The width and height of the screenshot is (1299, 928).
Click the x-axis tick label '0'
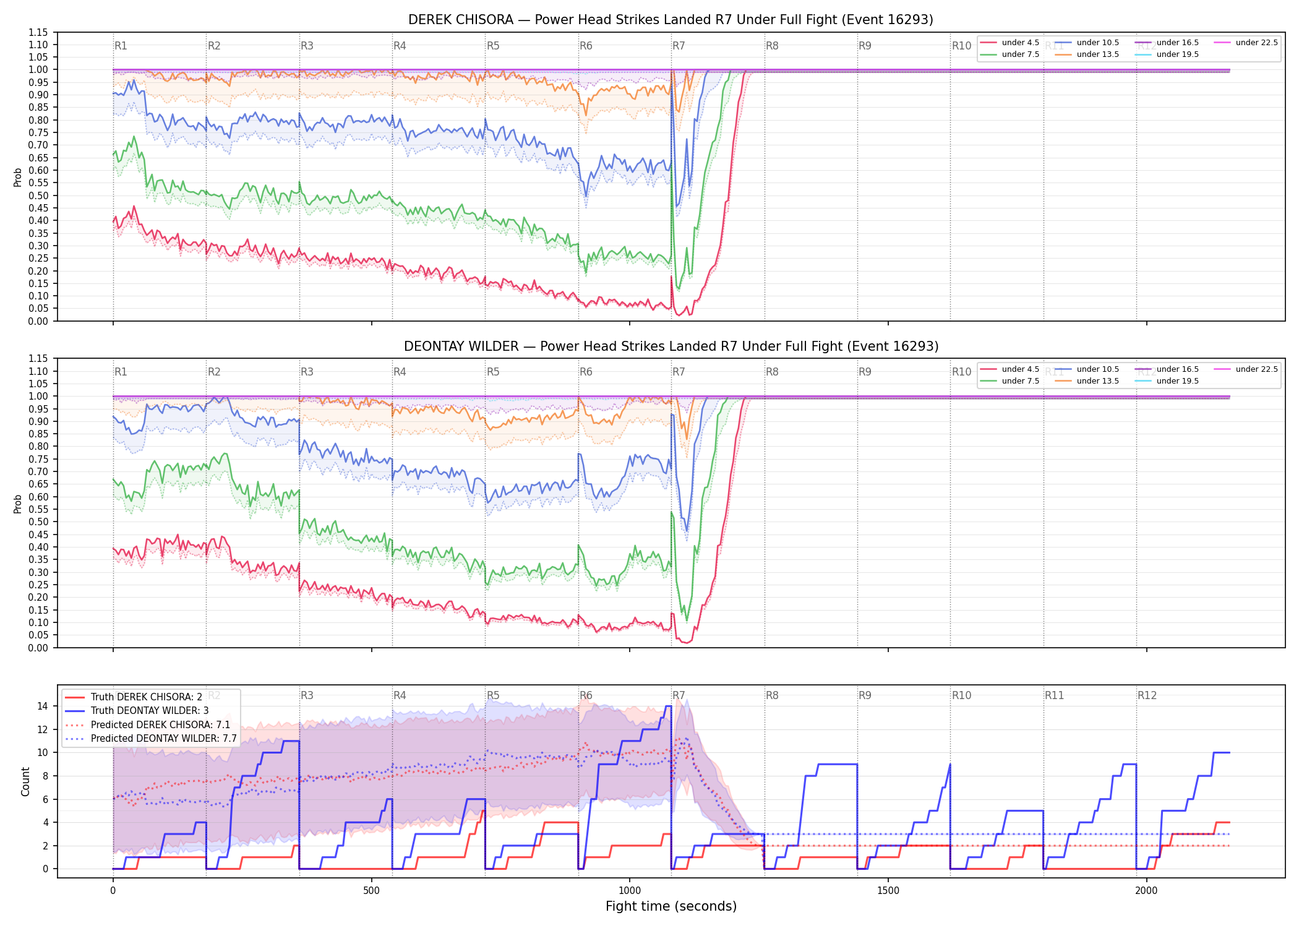tap(113, 891)
